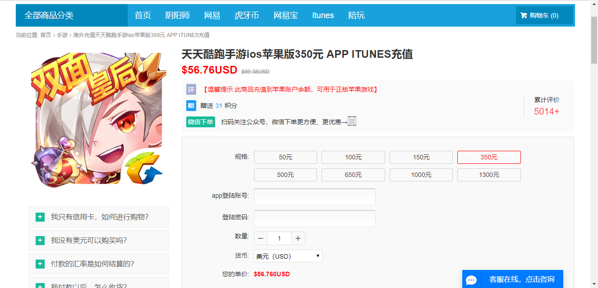Click the game product cover image
Screen dimensions: 598x288
pyautogui.click(x=98, y=118)
